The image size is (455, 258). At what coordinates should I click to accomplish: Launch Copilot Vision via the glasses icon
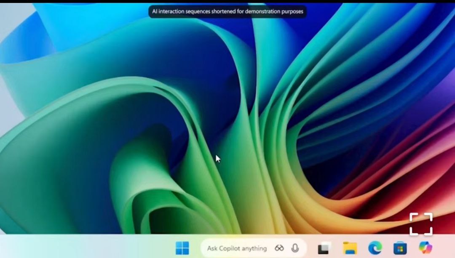pos(279,248)
